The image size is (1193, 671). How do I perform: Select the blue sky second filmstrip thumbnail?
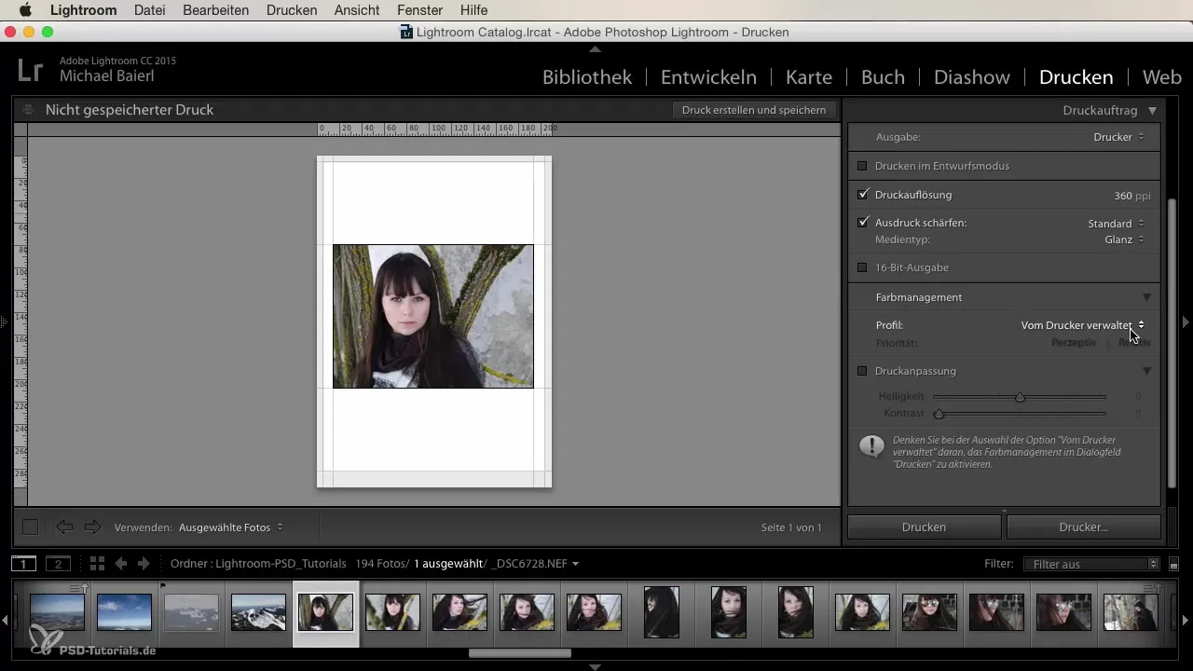(x=124, y=612)
